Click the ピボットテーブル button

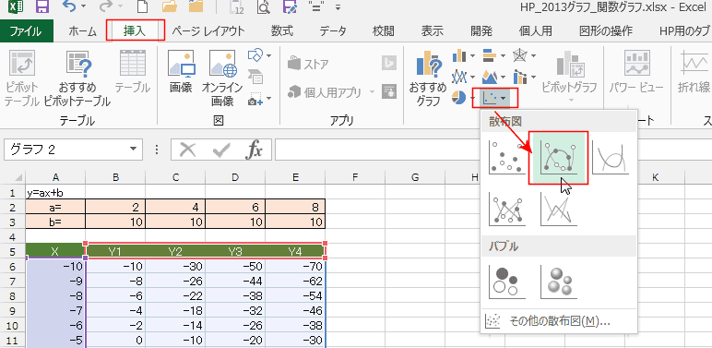tap(22, 78)
